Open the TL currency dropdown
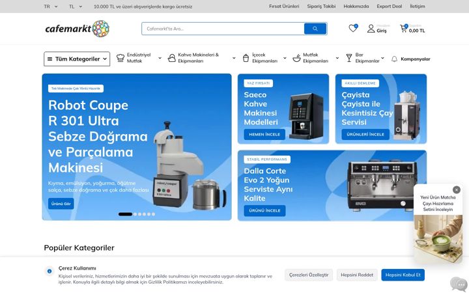The height and width of the screenshot is (293, 469). (76, 7)
